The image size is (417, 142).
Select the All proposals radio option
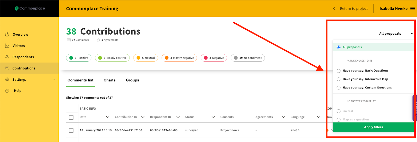pyautogui.click(x=339, y=47)
